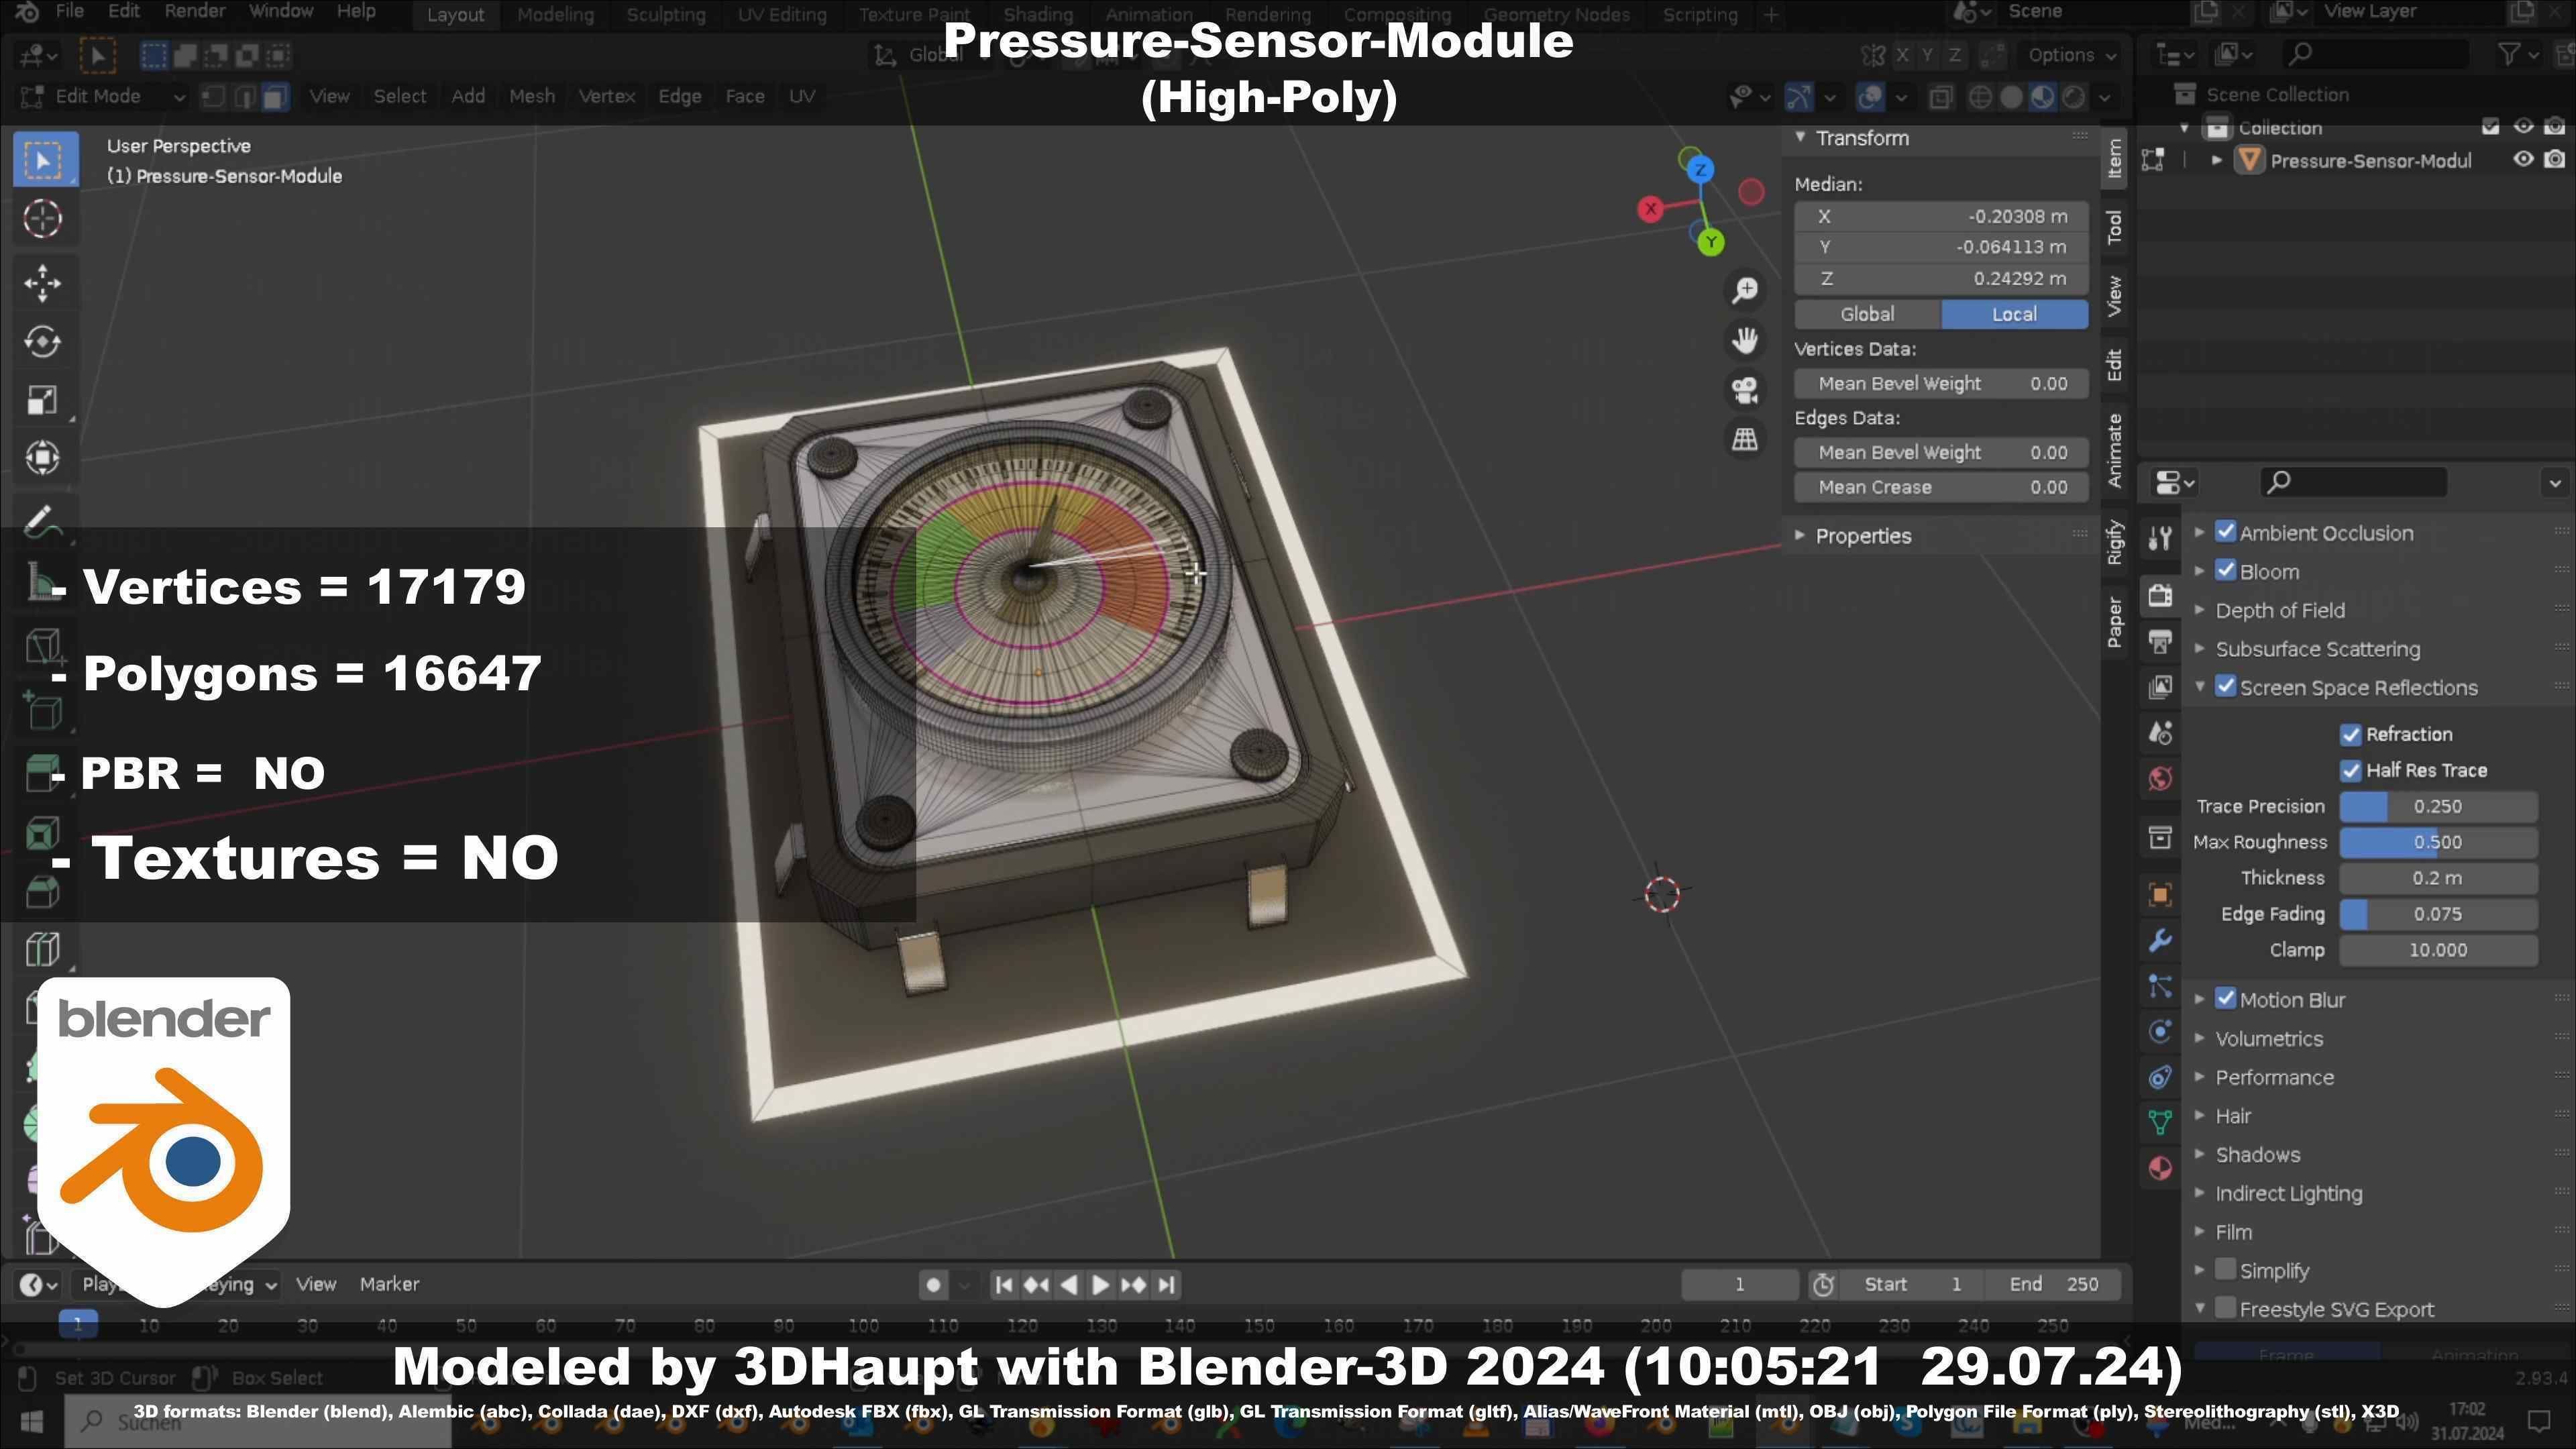This screenshot has height=1449, width=2576.
Task: Click the Y axis on navigation gizmo
Action: 1711,242
